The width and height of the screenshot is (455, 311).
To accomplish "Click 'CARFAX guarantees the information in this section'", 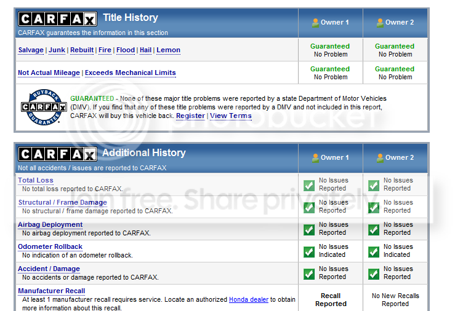I will pos(93,33).
